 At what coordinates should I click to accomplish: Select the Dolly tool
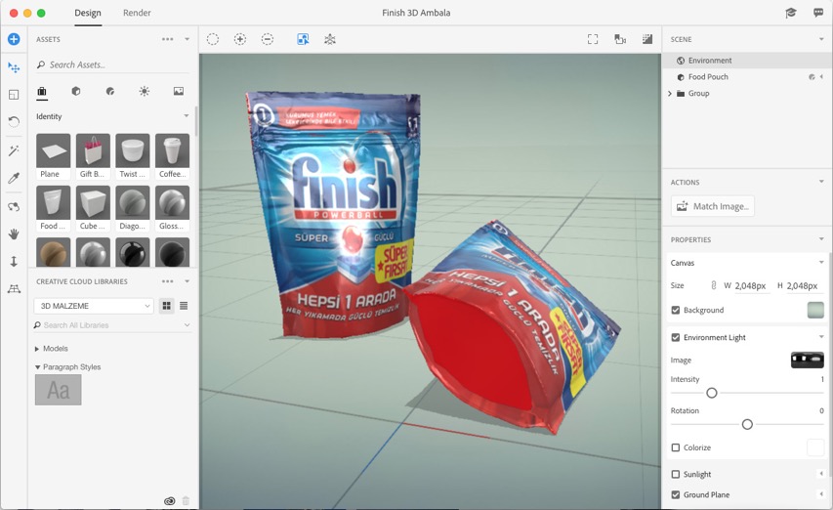[14, 262]
